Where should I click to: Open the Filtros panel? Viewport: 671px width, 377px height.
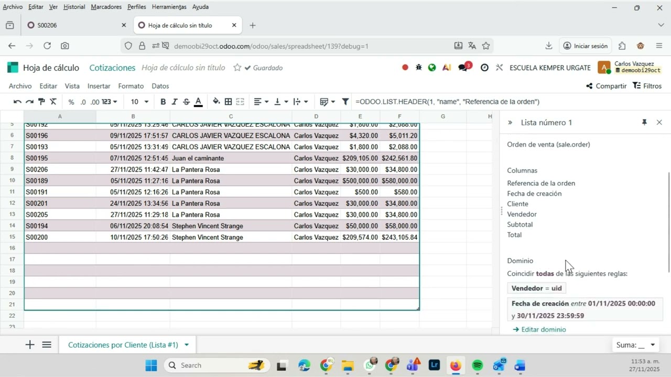[647, 86]
